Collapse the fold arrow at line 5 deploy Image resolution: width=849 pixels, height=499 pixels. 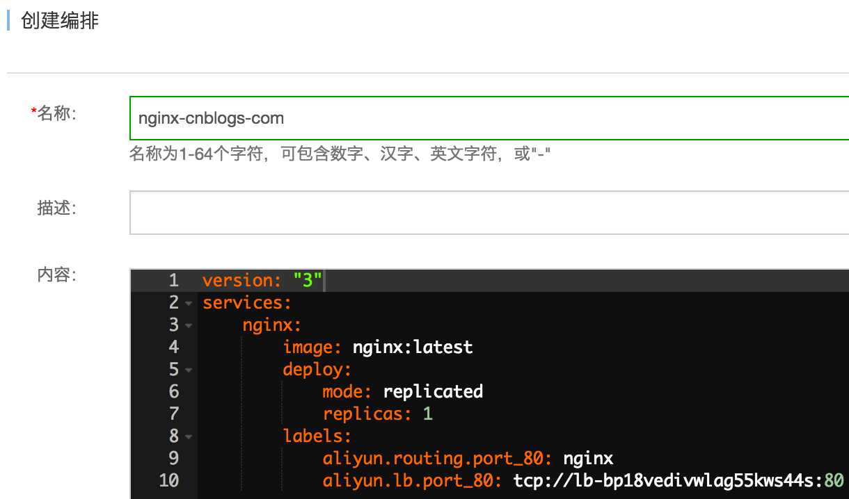pyautogui.click(x=189, y=370)
